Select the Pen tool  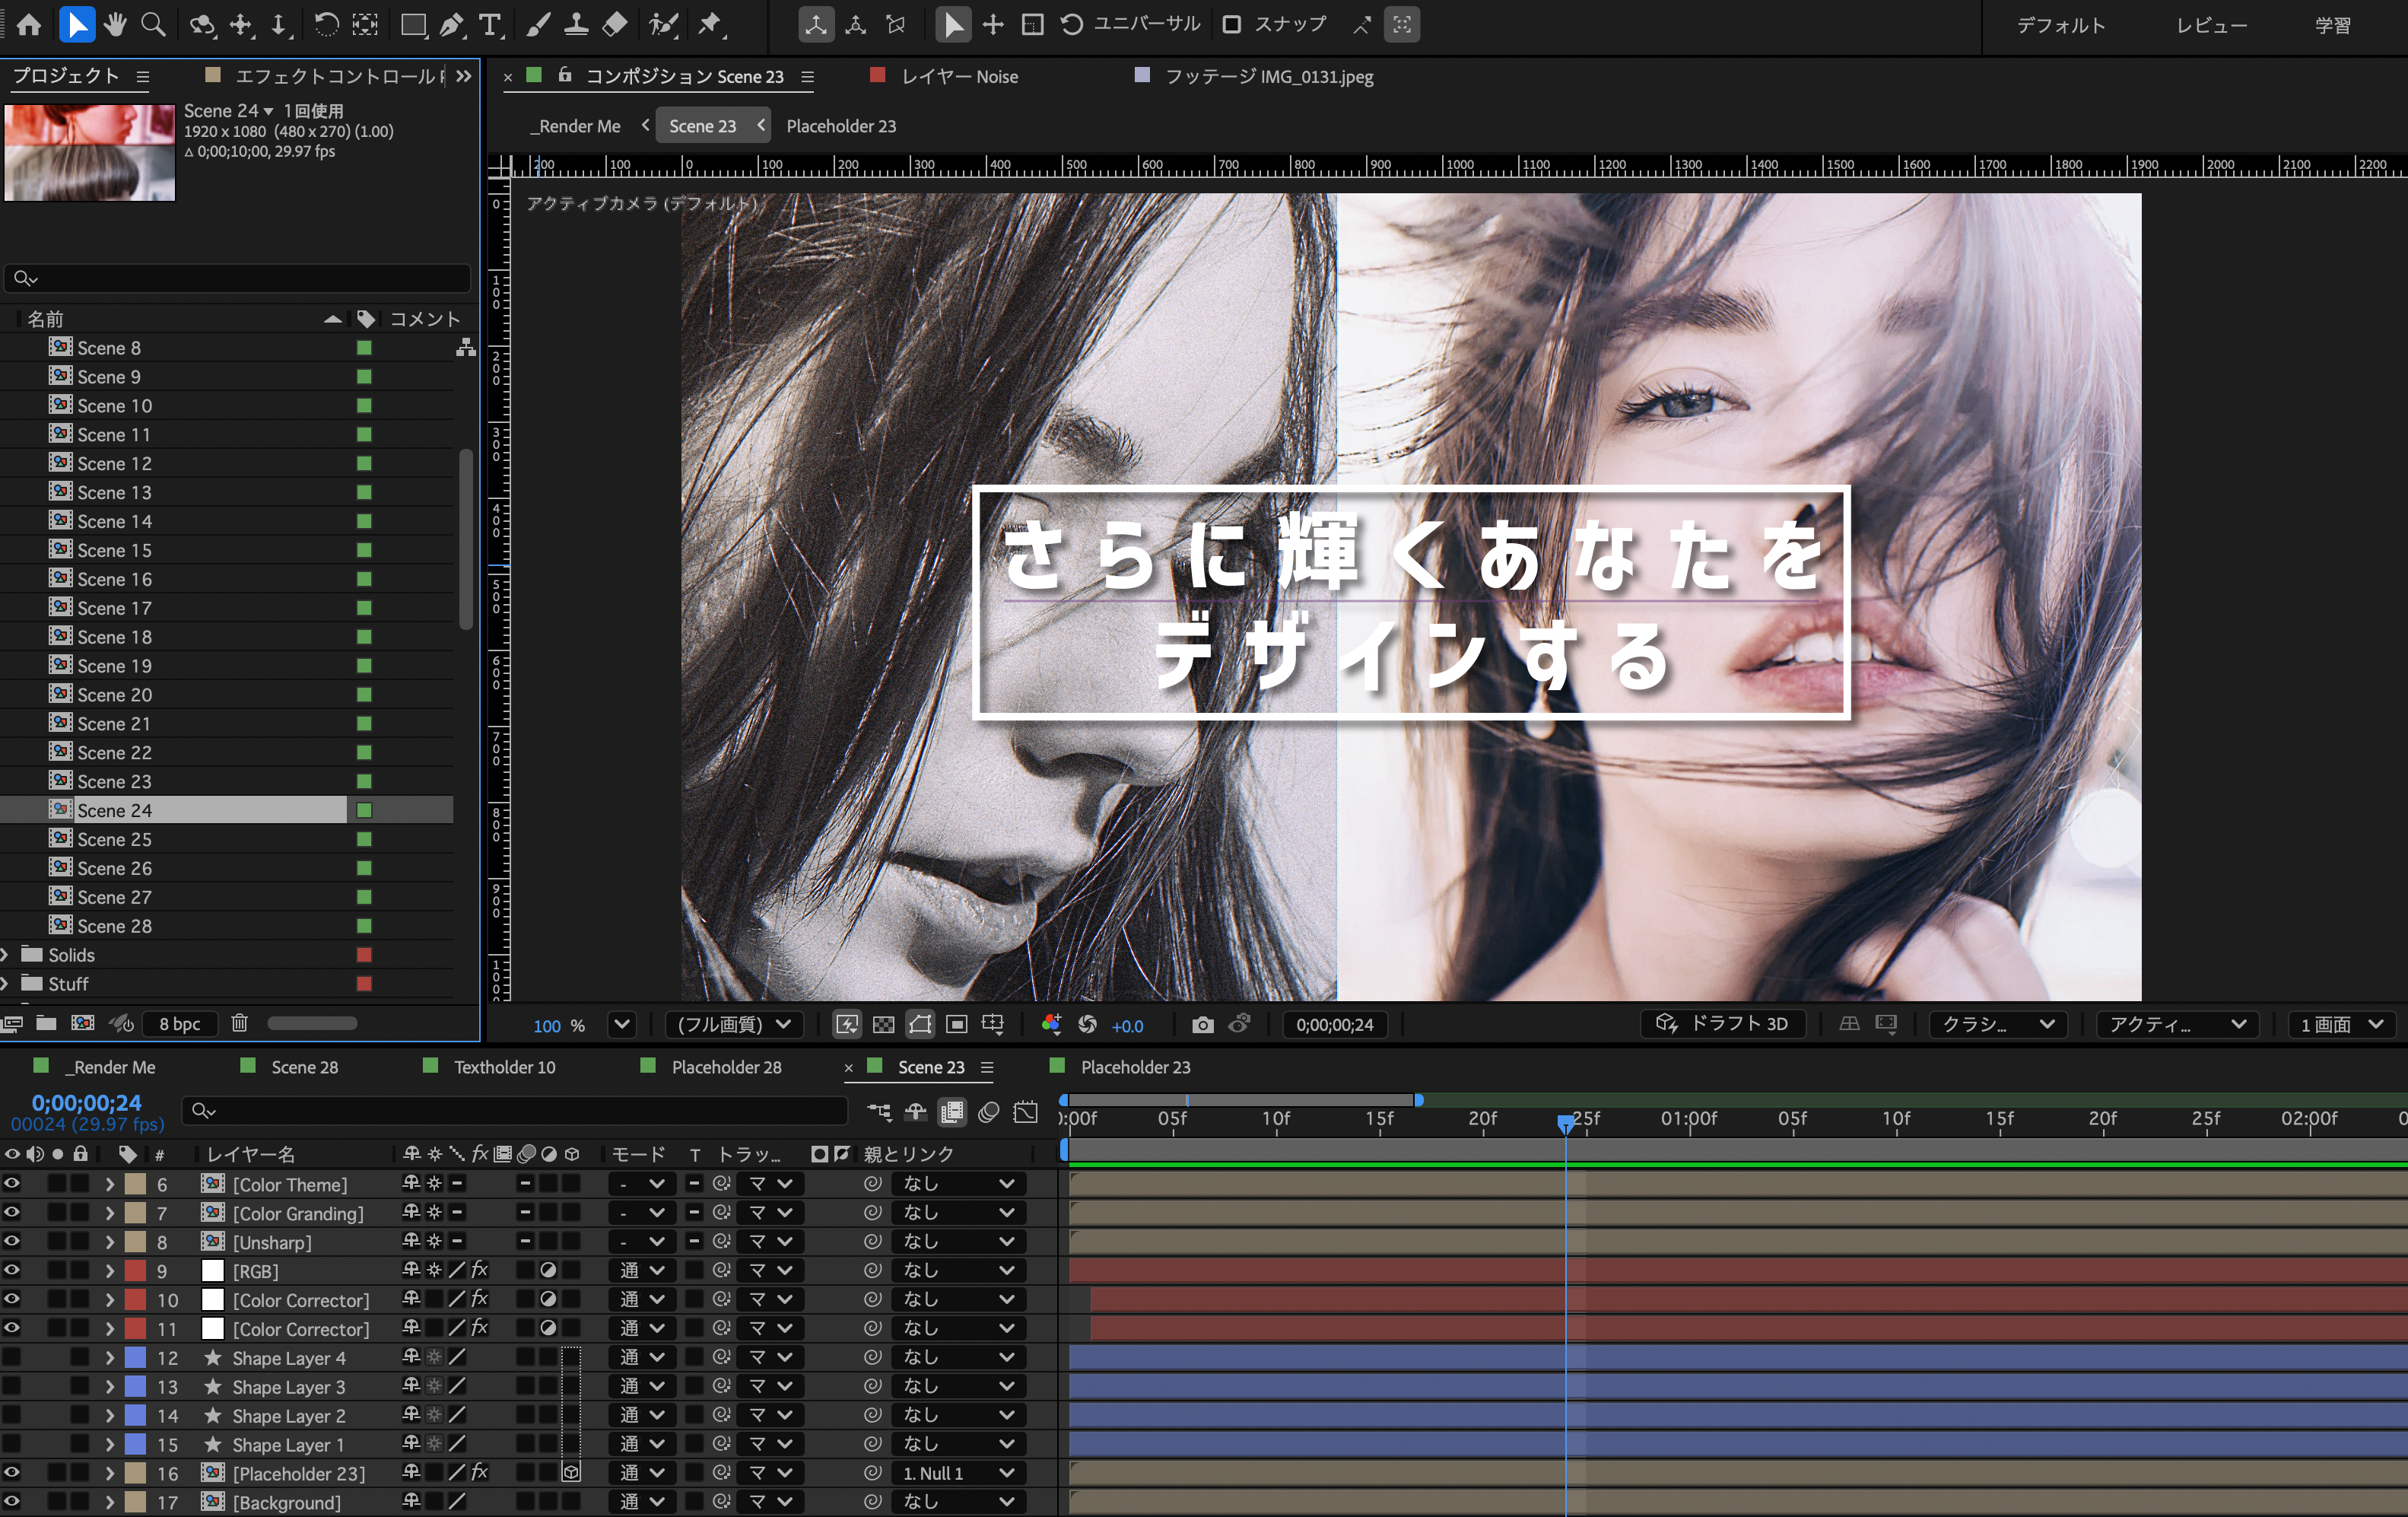tap(452, 25)
